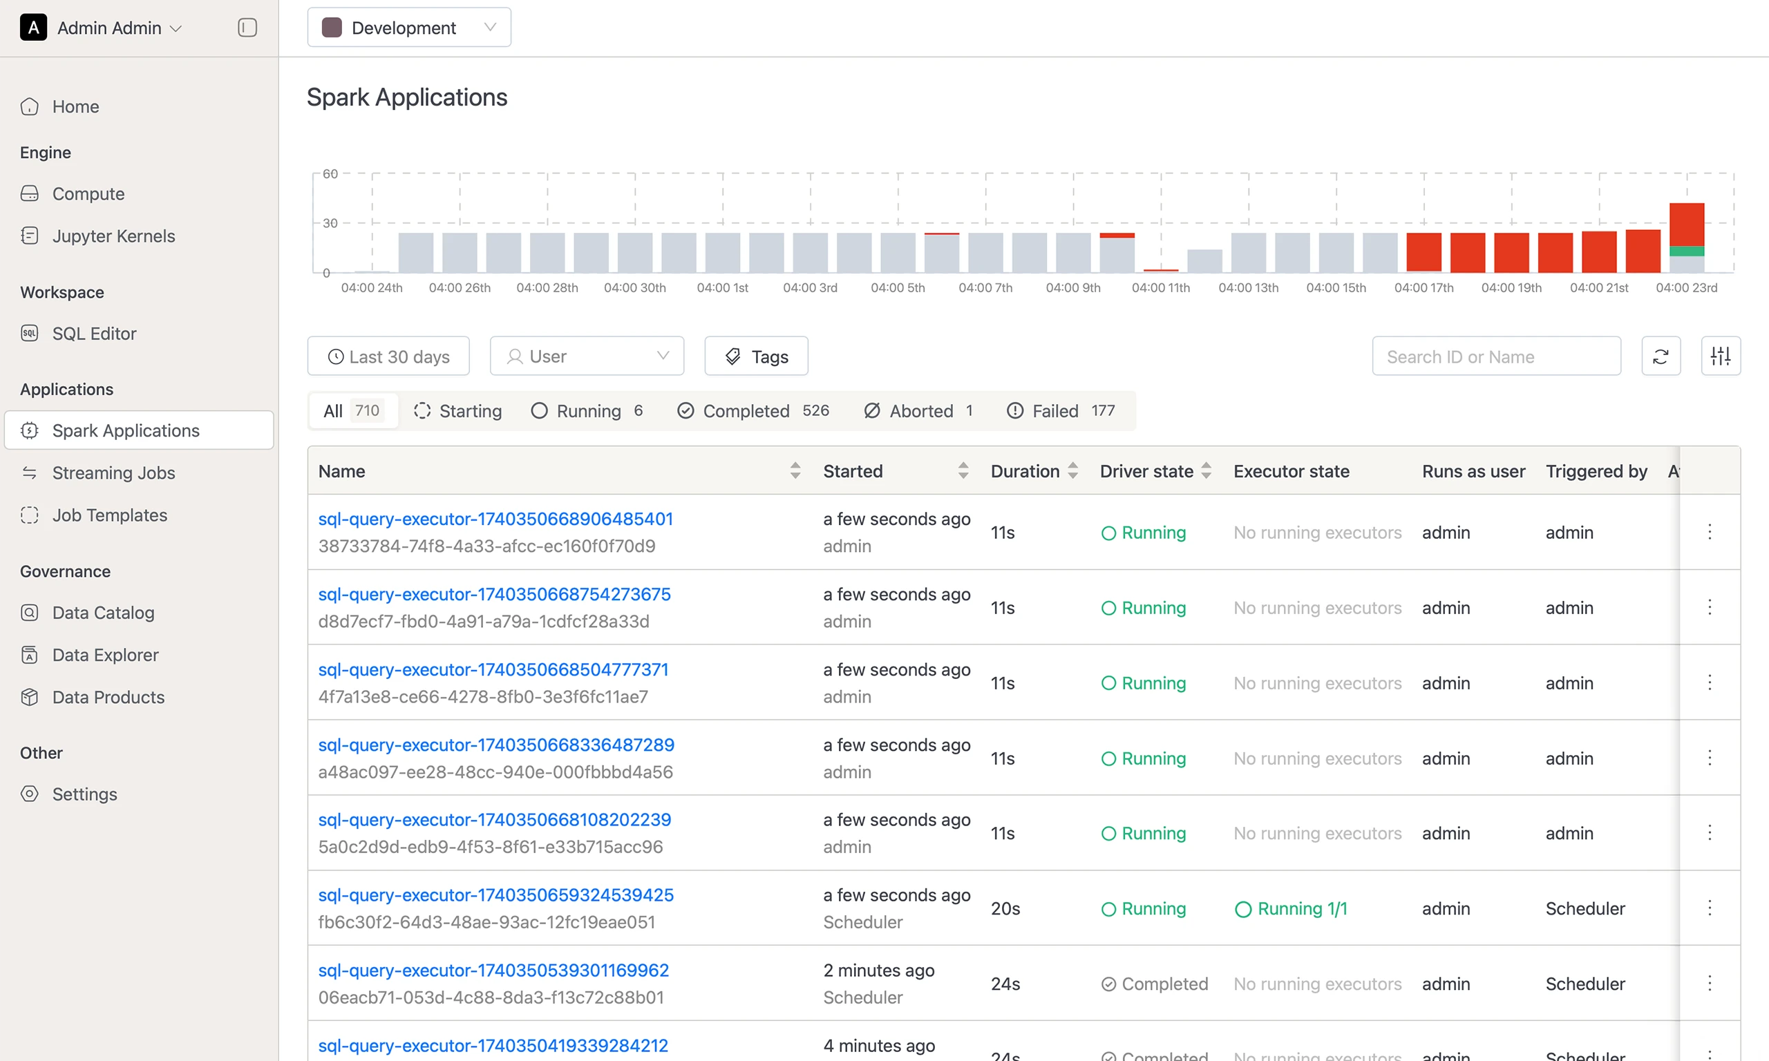Image resolution: width=1769 pixels, height=1061 pixels.
Task: Open row actions for sql-query-executor-1740350539301169962
Action: click(x=1710, y=984)
